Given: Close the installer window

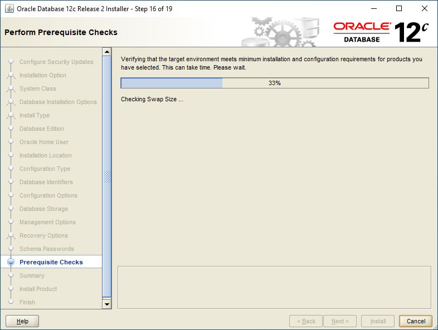Looking at the screenshot, I should click(x=424, y=9).
